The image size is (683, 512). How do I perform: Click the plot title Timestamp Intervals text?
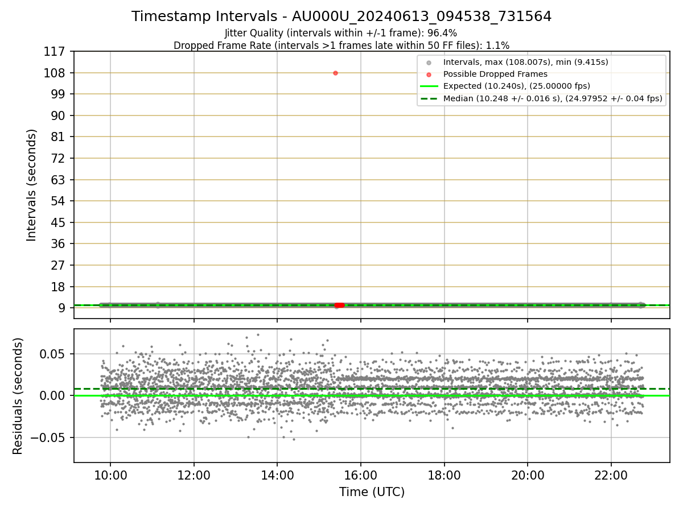(341, 16)
